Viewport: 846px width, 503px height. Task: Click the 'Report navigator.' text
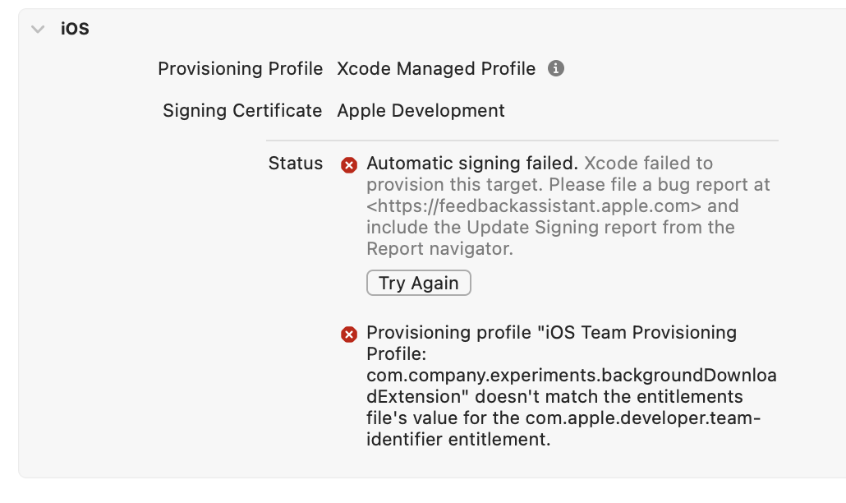(439, 248)
